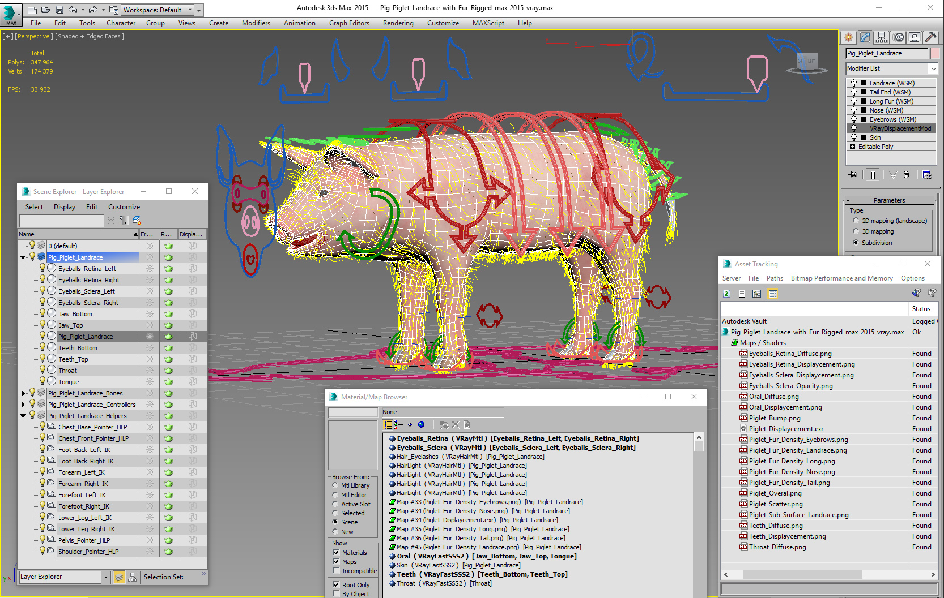Click the Name column header in Layer Explorer

click(78, 234)
